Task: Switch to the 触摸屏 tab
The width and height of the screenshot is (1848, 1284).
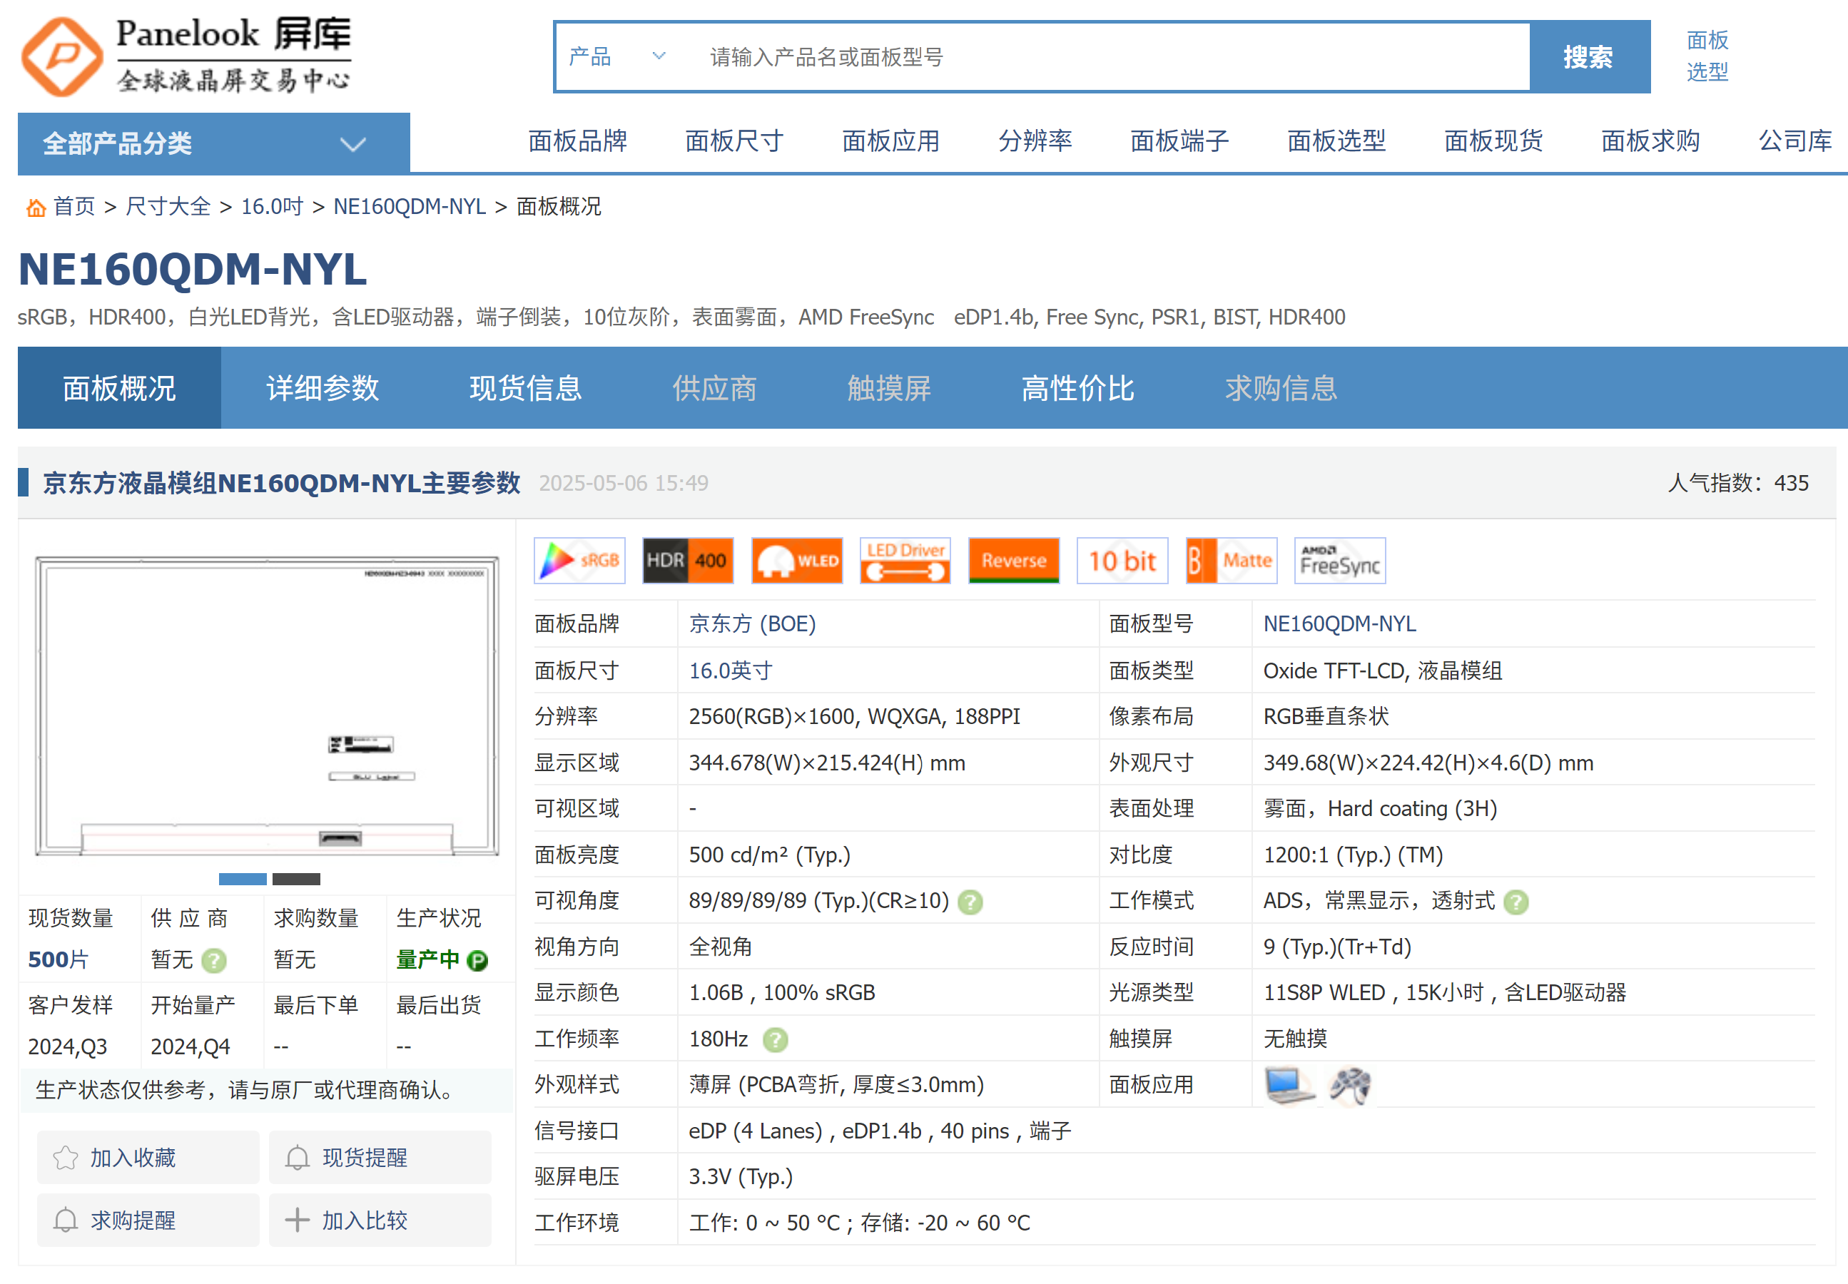Action: tap(889, 388)
